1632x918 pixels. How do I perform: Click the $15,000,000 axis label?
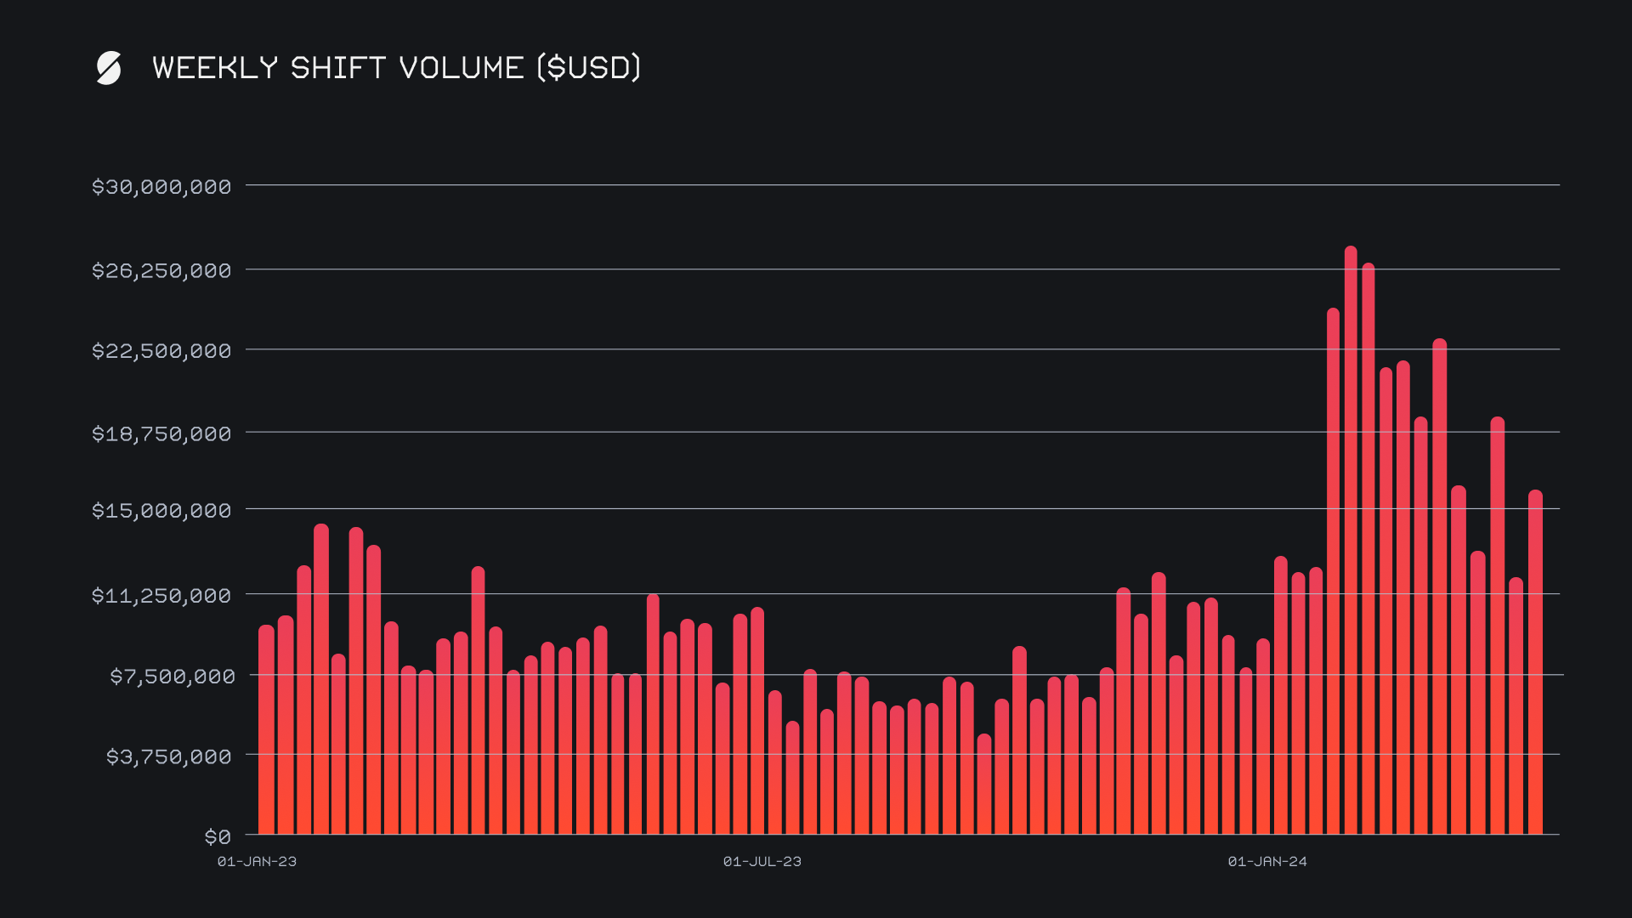point(161,511)
